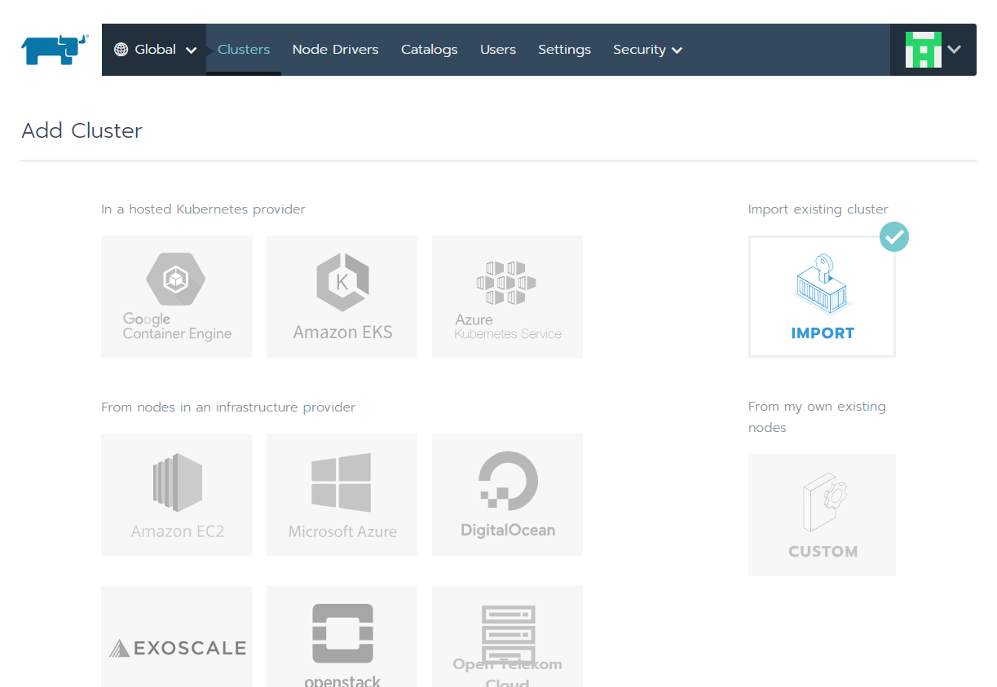The height and width of the screenshot is (687, 997).
Task: Choose the OpenStack provider tile
Action: tap(342, 636)
